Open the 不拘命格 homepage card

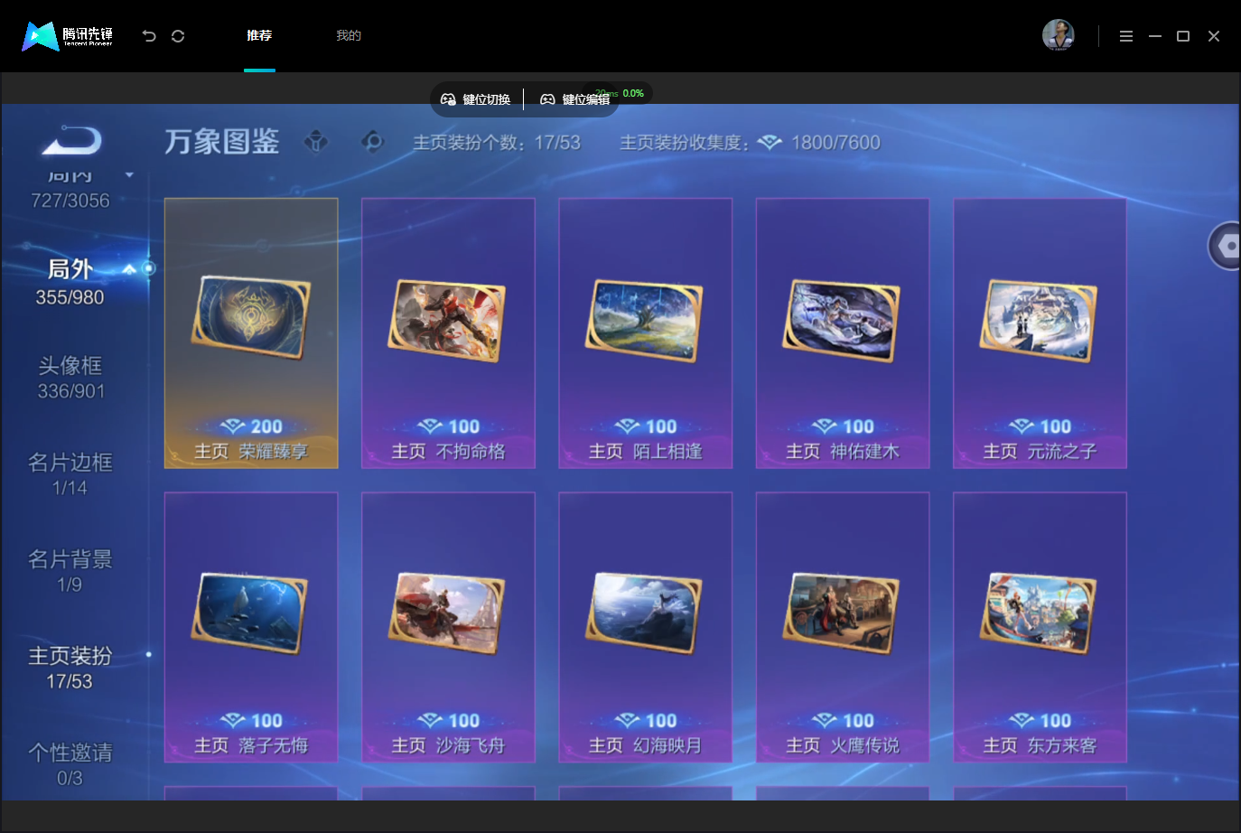(448, 333)
